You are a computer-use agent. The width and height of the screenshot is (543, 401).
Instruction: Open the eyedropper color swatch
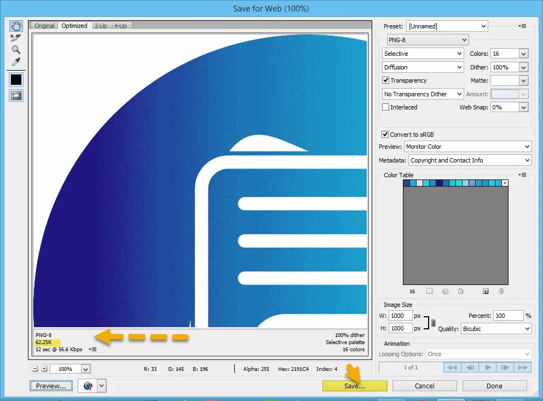15,79
